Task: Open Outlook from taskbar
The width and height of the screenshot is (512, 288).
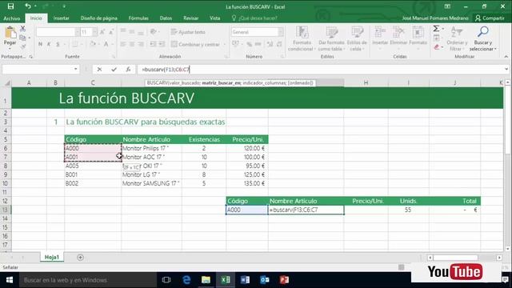Action: [x=265, y=280]
